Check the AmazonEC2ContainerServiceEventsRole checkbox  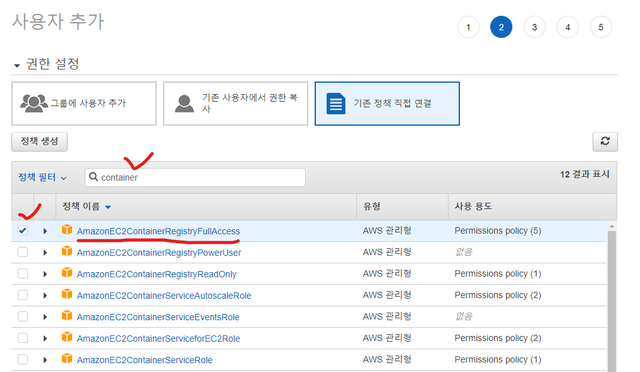[x=23, y=316]
